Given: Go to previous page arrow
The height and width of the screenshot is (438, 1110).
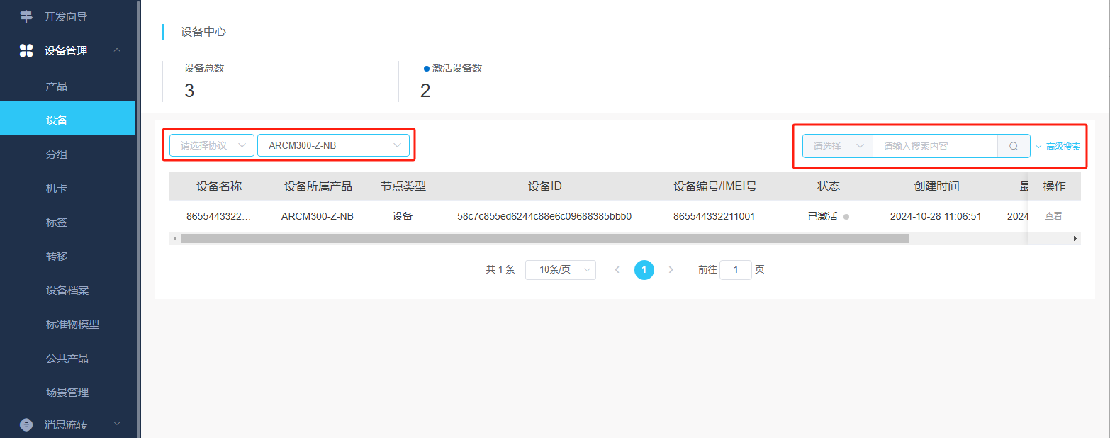Looking at the screenshot, I should coord(617,270).
